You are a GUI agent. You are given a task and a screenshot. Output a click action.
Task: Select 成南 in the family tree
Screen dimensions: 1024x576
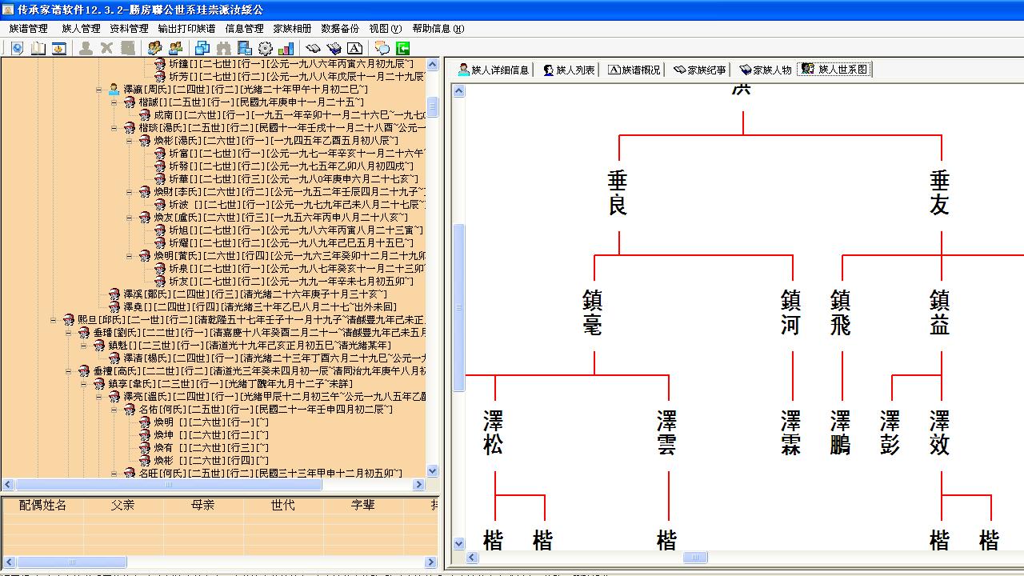pos(160,114)
